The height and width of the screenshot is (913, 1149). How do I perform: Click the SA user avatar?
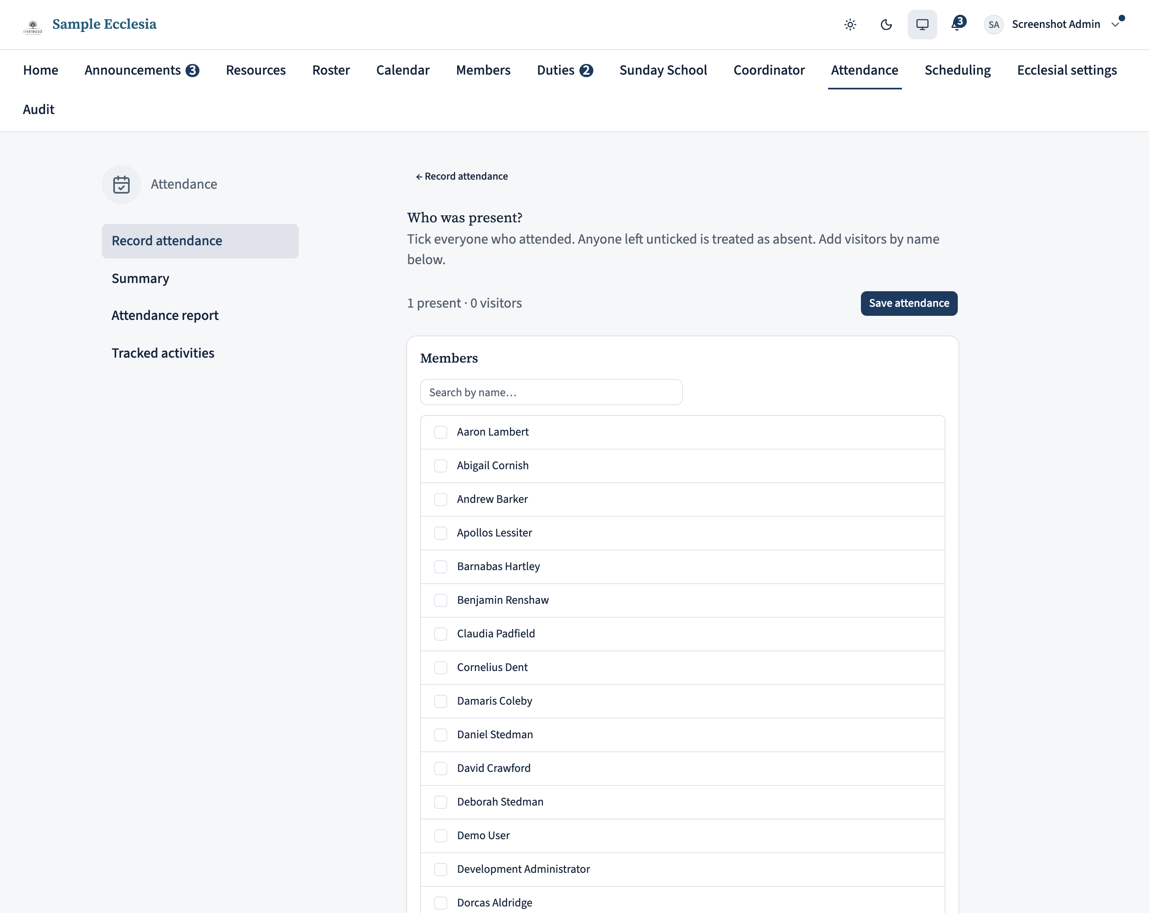tap(993, 25)
